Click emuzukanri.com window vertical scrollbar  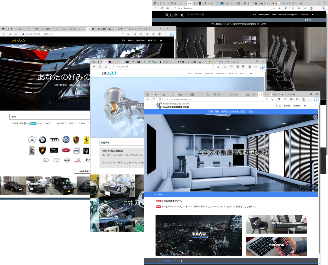point(319,179)
